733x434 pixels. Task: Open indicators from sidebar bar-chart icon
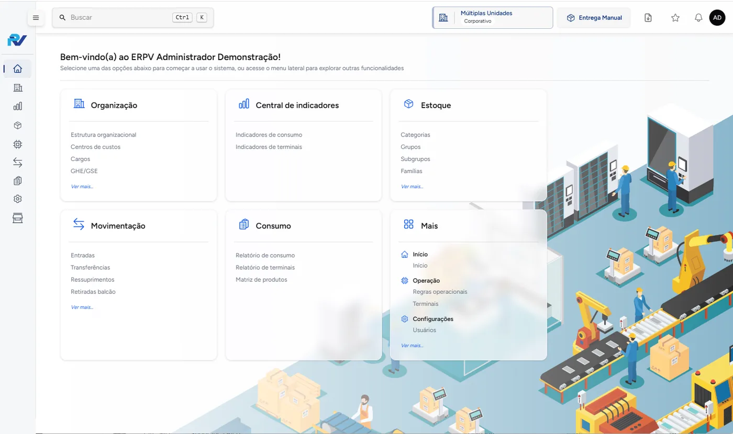(18, 106)
